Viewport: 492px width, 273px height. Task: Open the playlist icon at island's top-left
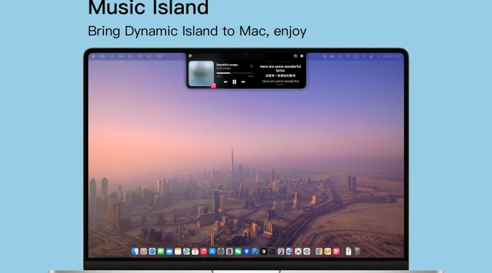(x=190, y=56)
